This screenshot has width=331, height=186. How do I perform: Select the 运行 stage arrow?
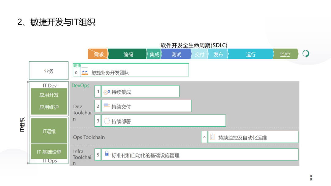[x=250, y=54]
